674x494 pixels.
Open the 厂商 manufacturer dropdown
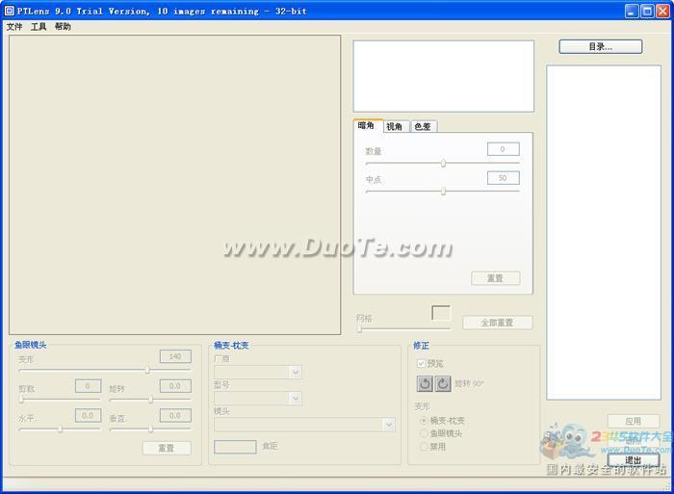(x=296, y=372)
